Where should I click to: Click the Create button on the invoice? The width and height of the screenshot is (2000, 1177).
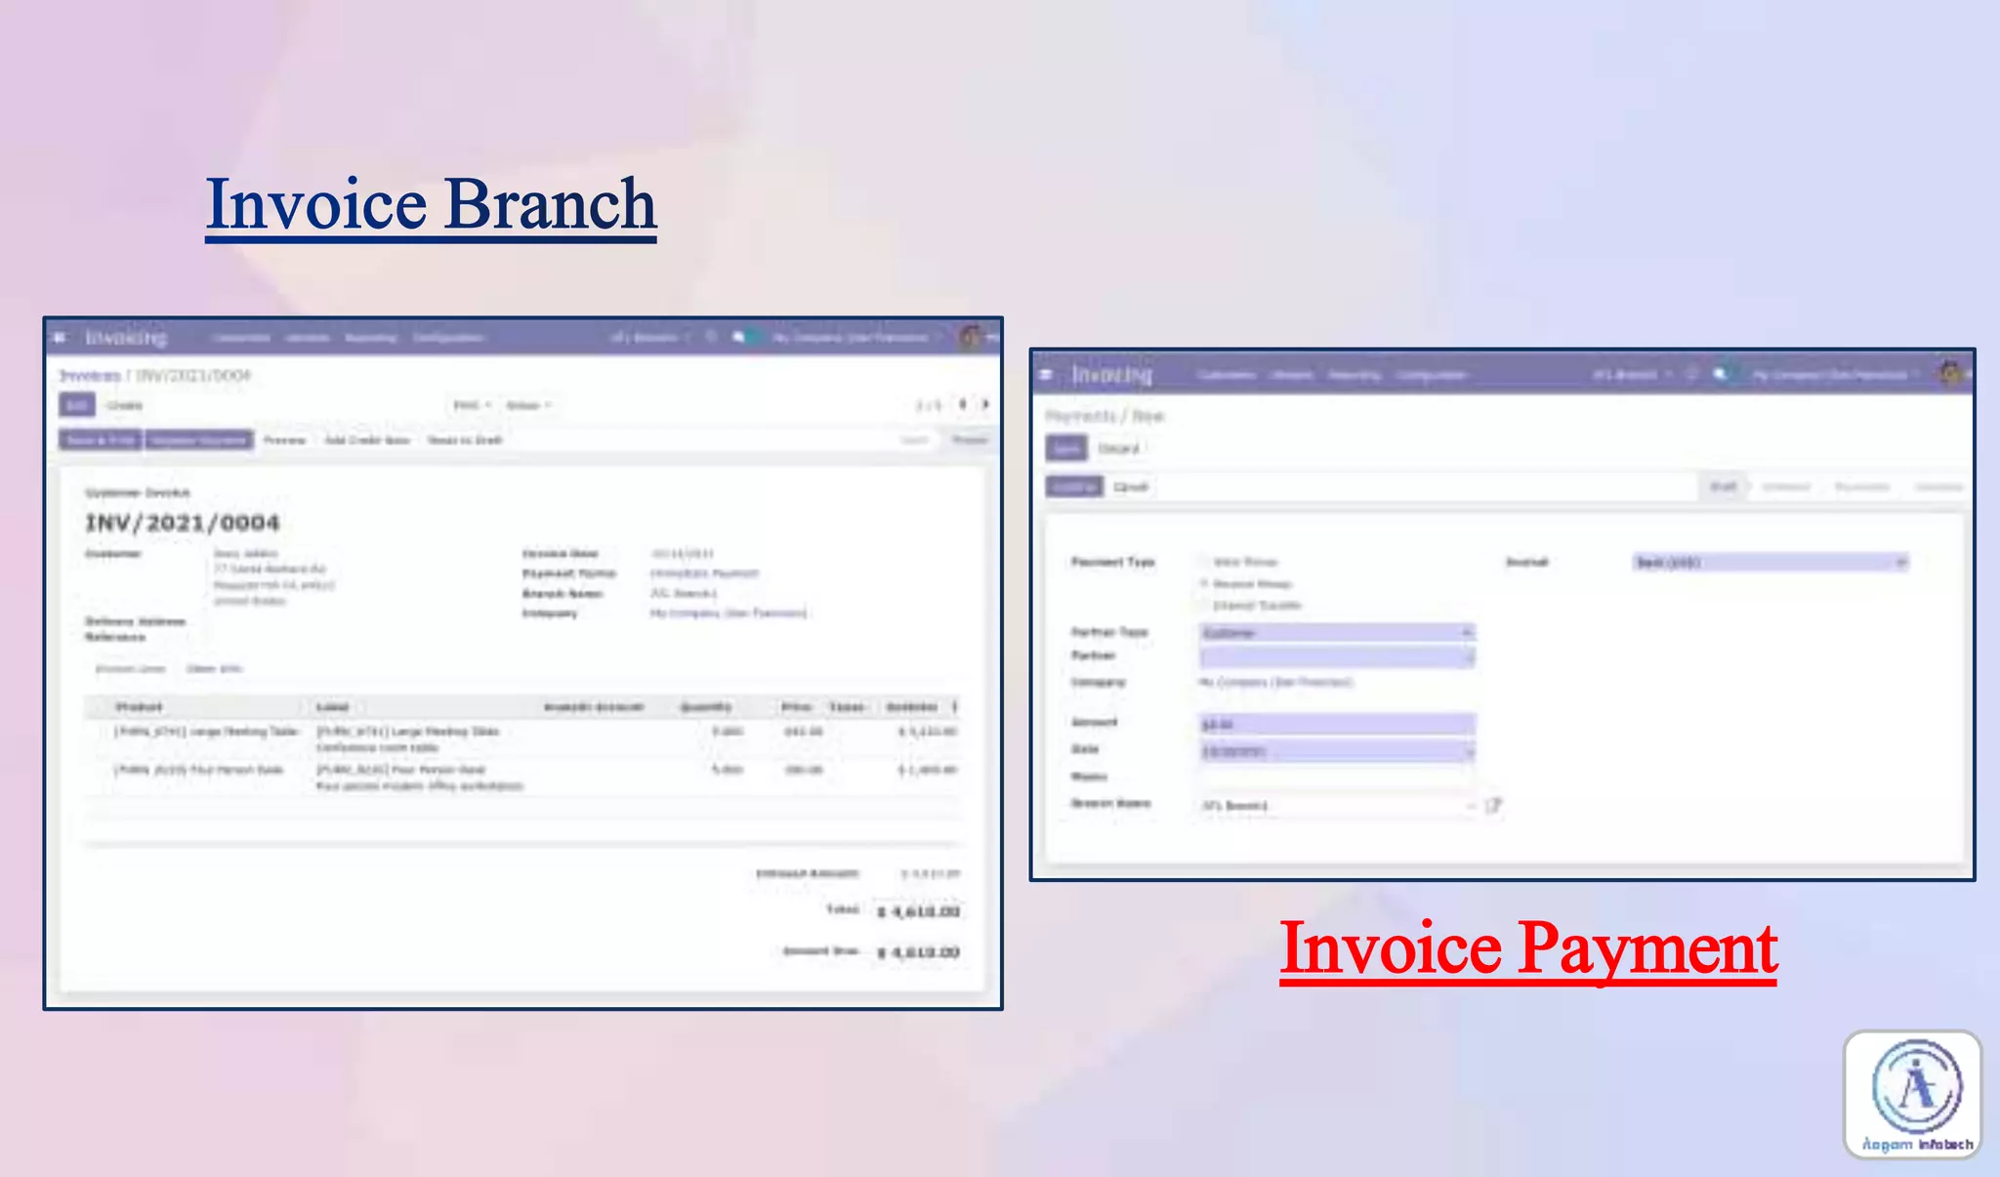124,405
